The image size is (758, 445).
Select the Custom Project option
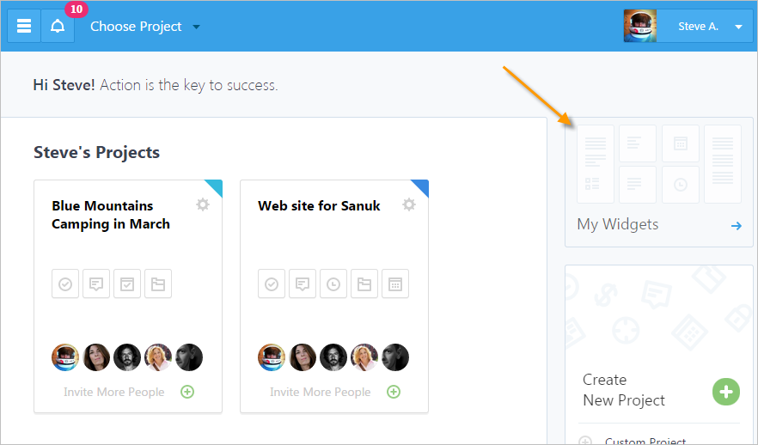tap(645, 441)
